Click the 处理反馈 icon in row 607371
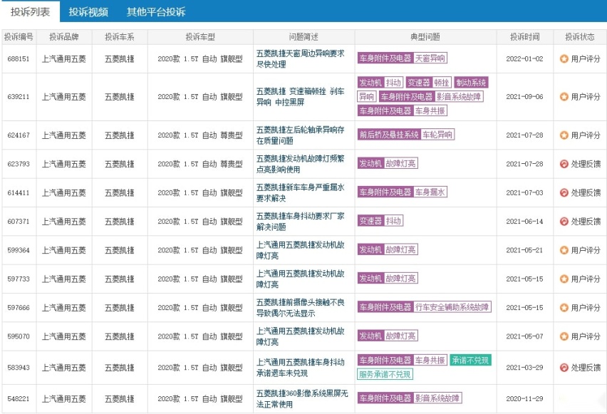The image size is (607, 414). (564, 222)
